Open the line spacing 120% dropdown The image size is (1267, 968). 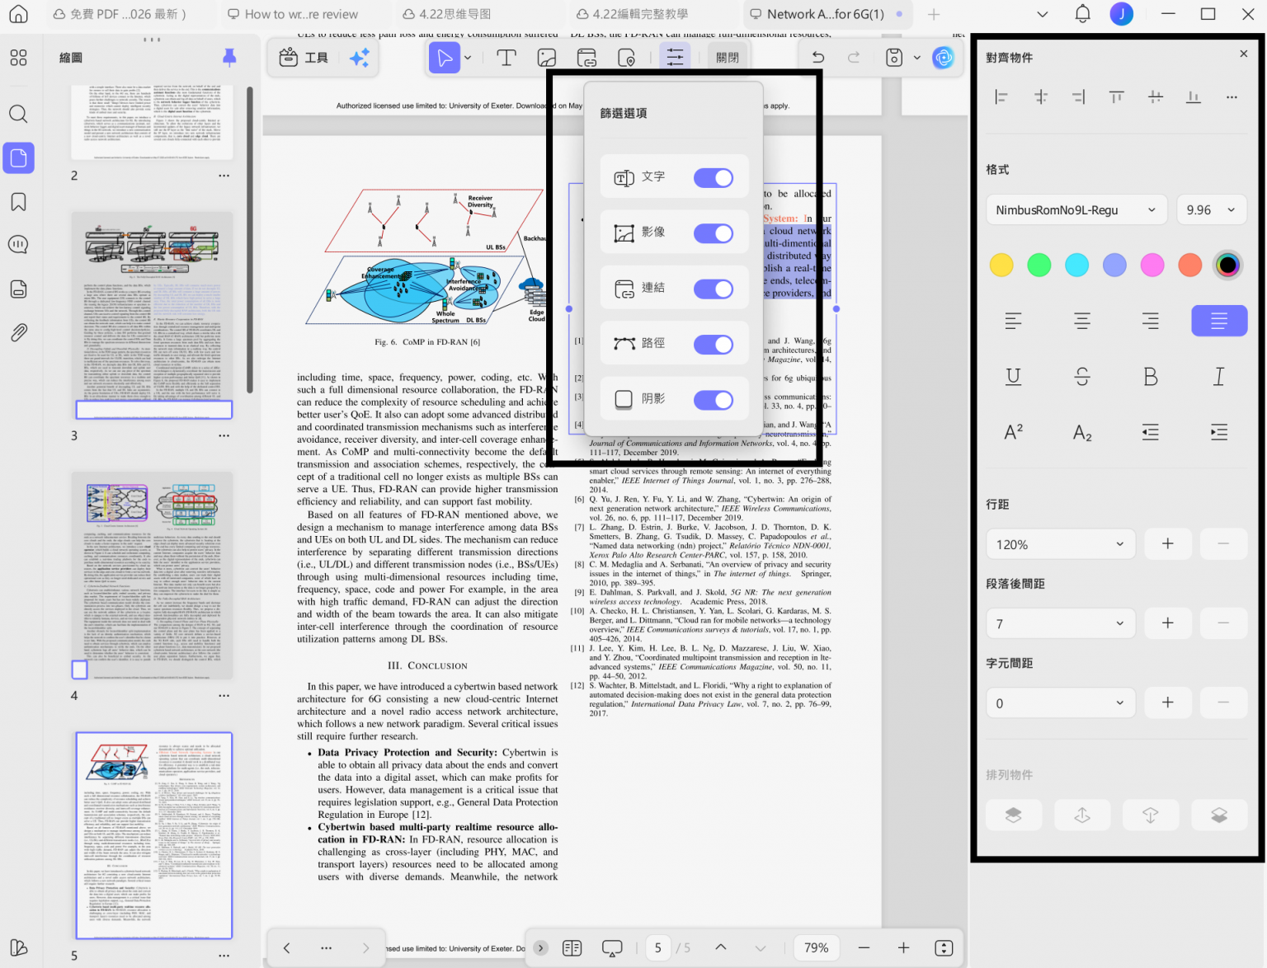coord(1061,544)
